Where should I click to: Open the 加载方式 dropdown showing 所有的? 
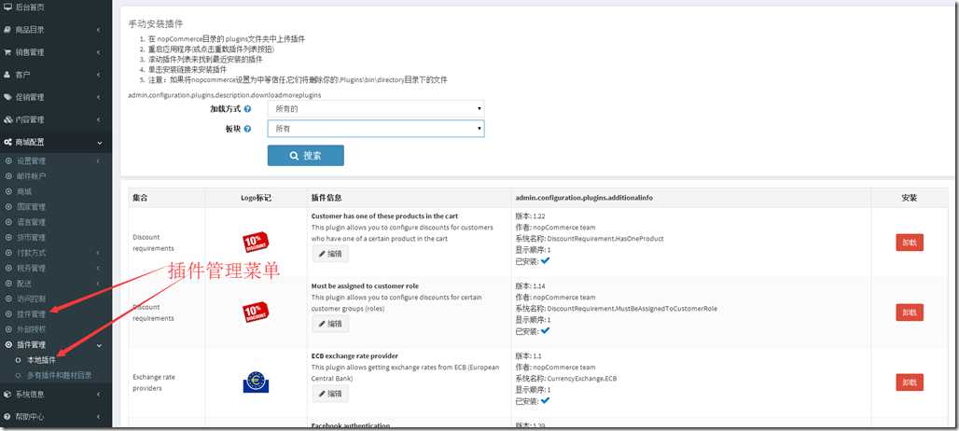tap(376, 109)
